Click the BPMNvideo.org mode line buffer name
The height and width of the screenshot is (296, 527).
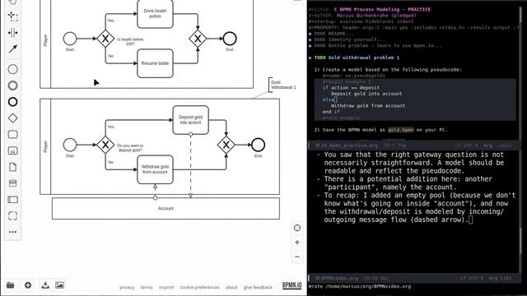coord(339,279)
